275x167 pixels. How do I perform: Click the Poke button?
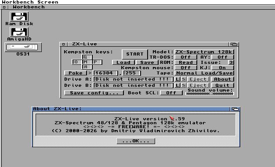click(x=76, y=73)
